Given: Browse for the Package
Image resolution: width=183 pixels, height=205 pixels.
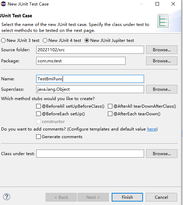Looking at the screenshot, I should (x=162, y=61).
